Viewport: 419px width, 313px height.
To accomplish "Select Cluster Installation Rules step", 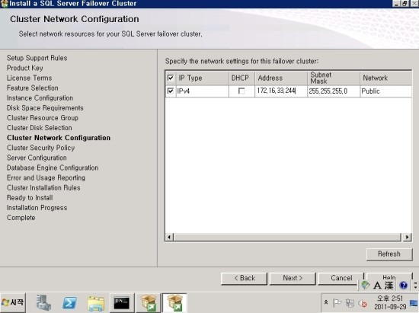I will 43,188.
